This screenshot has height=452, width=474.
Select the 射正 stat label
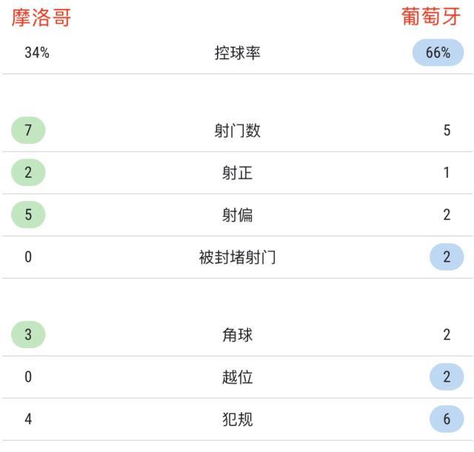tap(237, 173)
